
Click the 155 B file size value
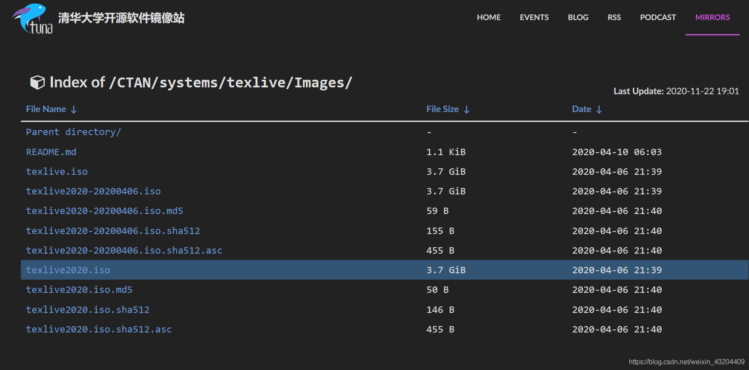click(x=440, y=231)
